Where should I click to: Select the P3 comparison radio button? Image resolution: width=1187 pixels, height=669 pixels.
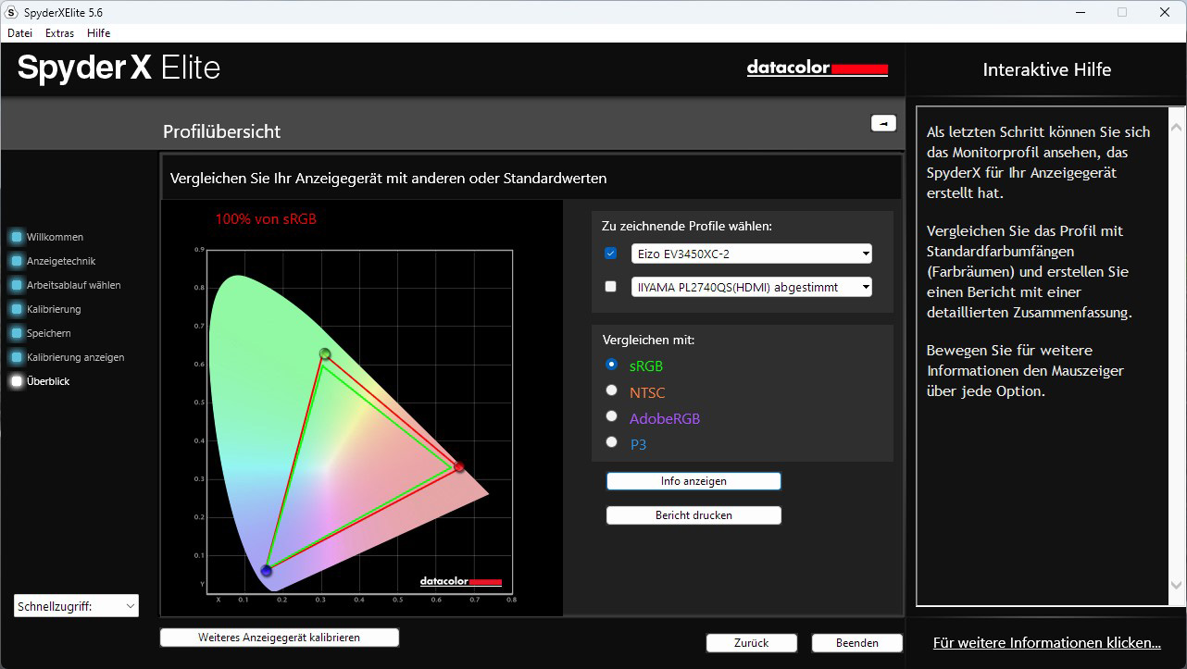click(x=611, y=442)
